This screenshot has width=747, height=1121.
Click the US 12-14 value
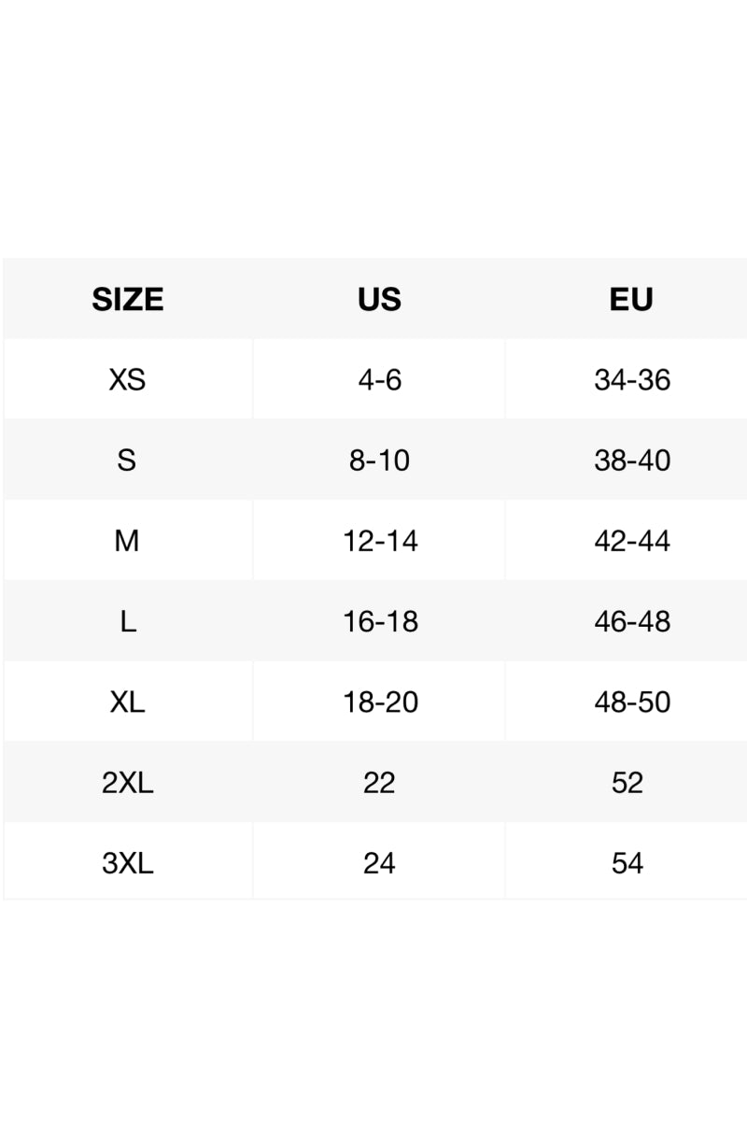(380, 541)
